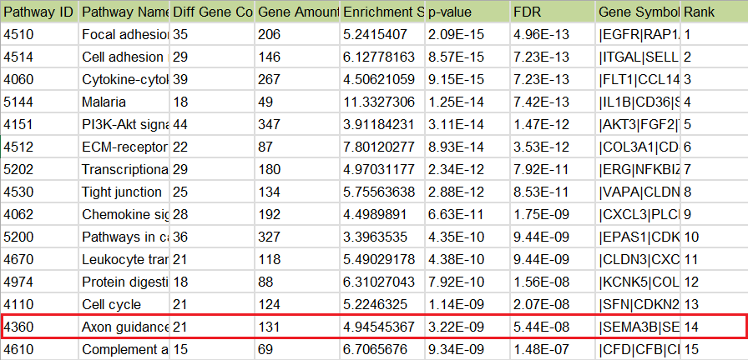
Task: Click the Malaria pathway name cell
Action: click(124, 102)
